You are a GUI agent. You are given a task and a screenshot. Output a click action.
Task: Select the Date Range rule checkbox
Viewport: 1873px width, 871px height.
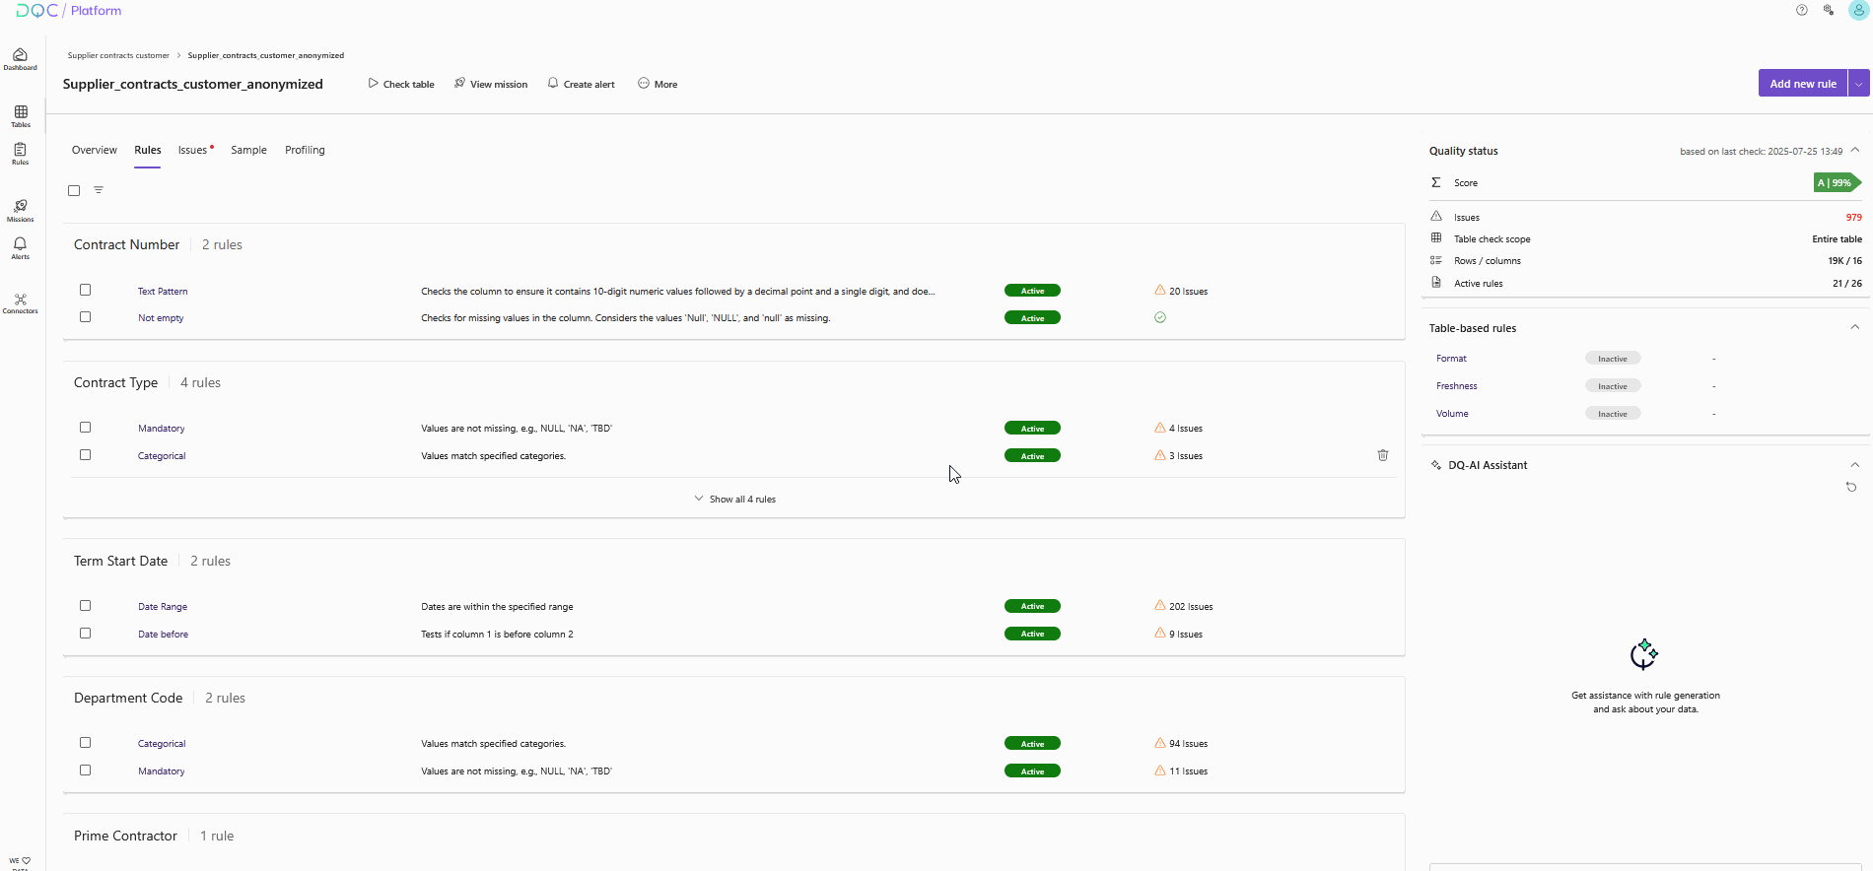86,606
